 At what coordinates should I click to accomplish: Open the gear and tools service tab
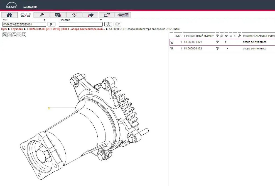(x=74, y=15)
